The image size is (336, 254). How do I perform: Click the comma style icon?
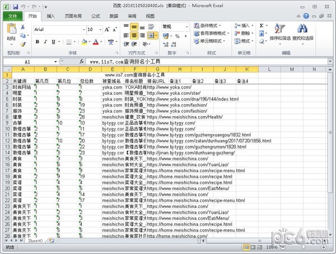pyautogui.click(x=185, y=36)
